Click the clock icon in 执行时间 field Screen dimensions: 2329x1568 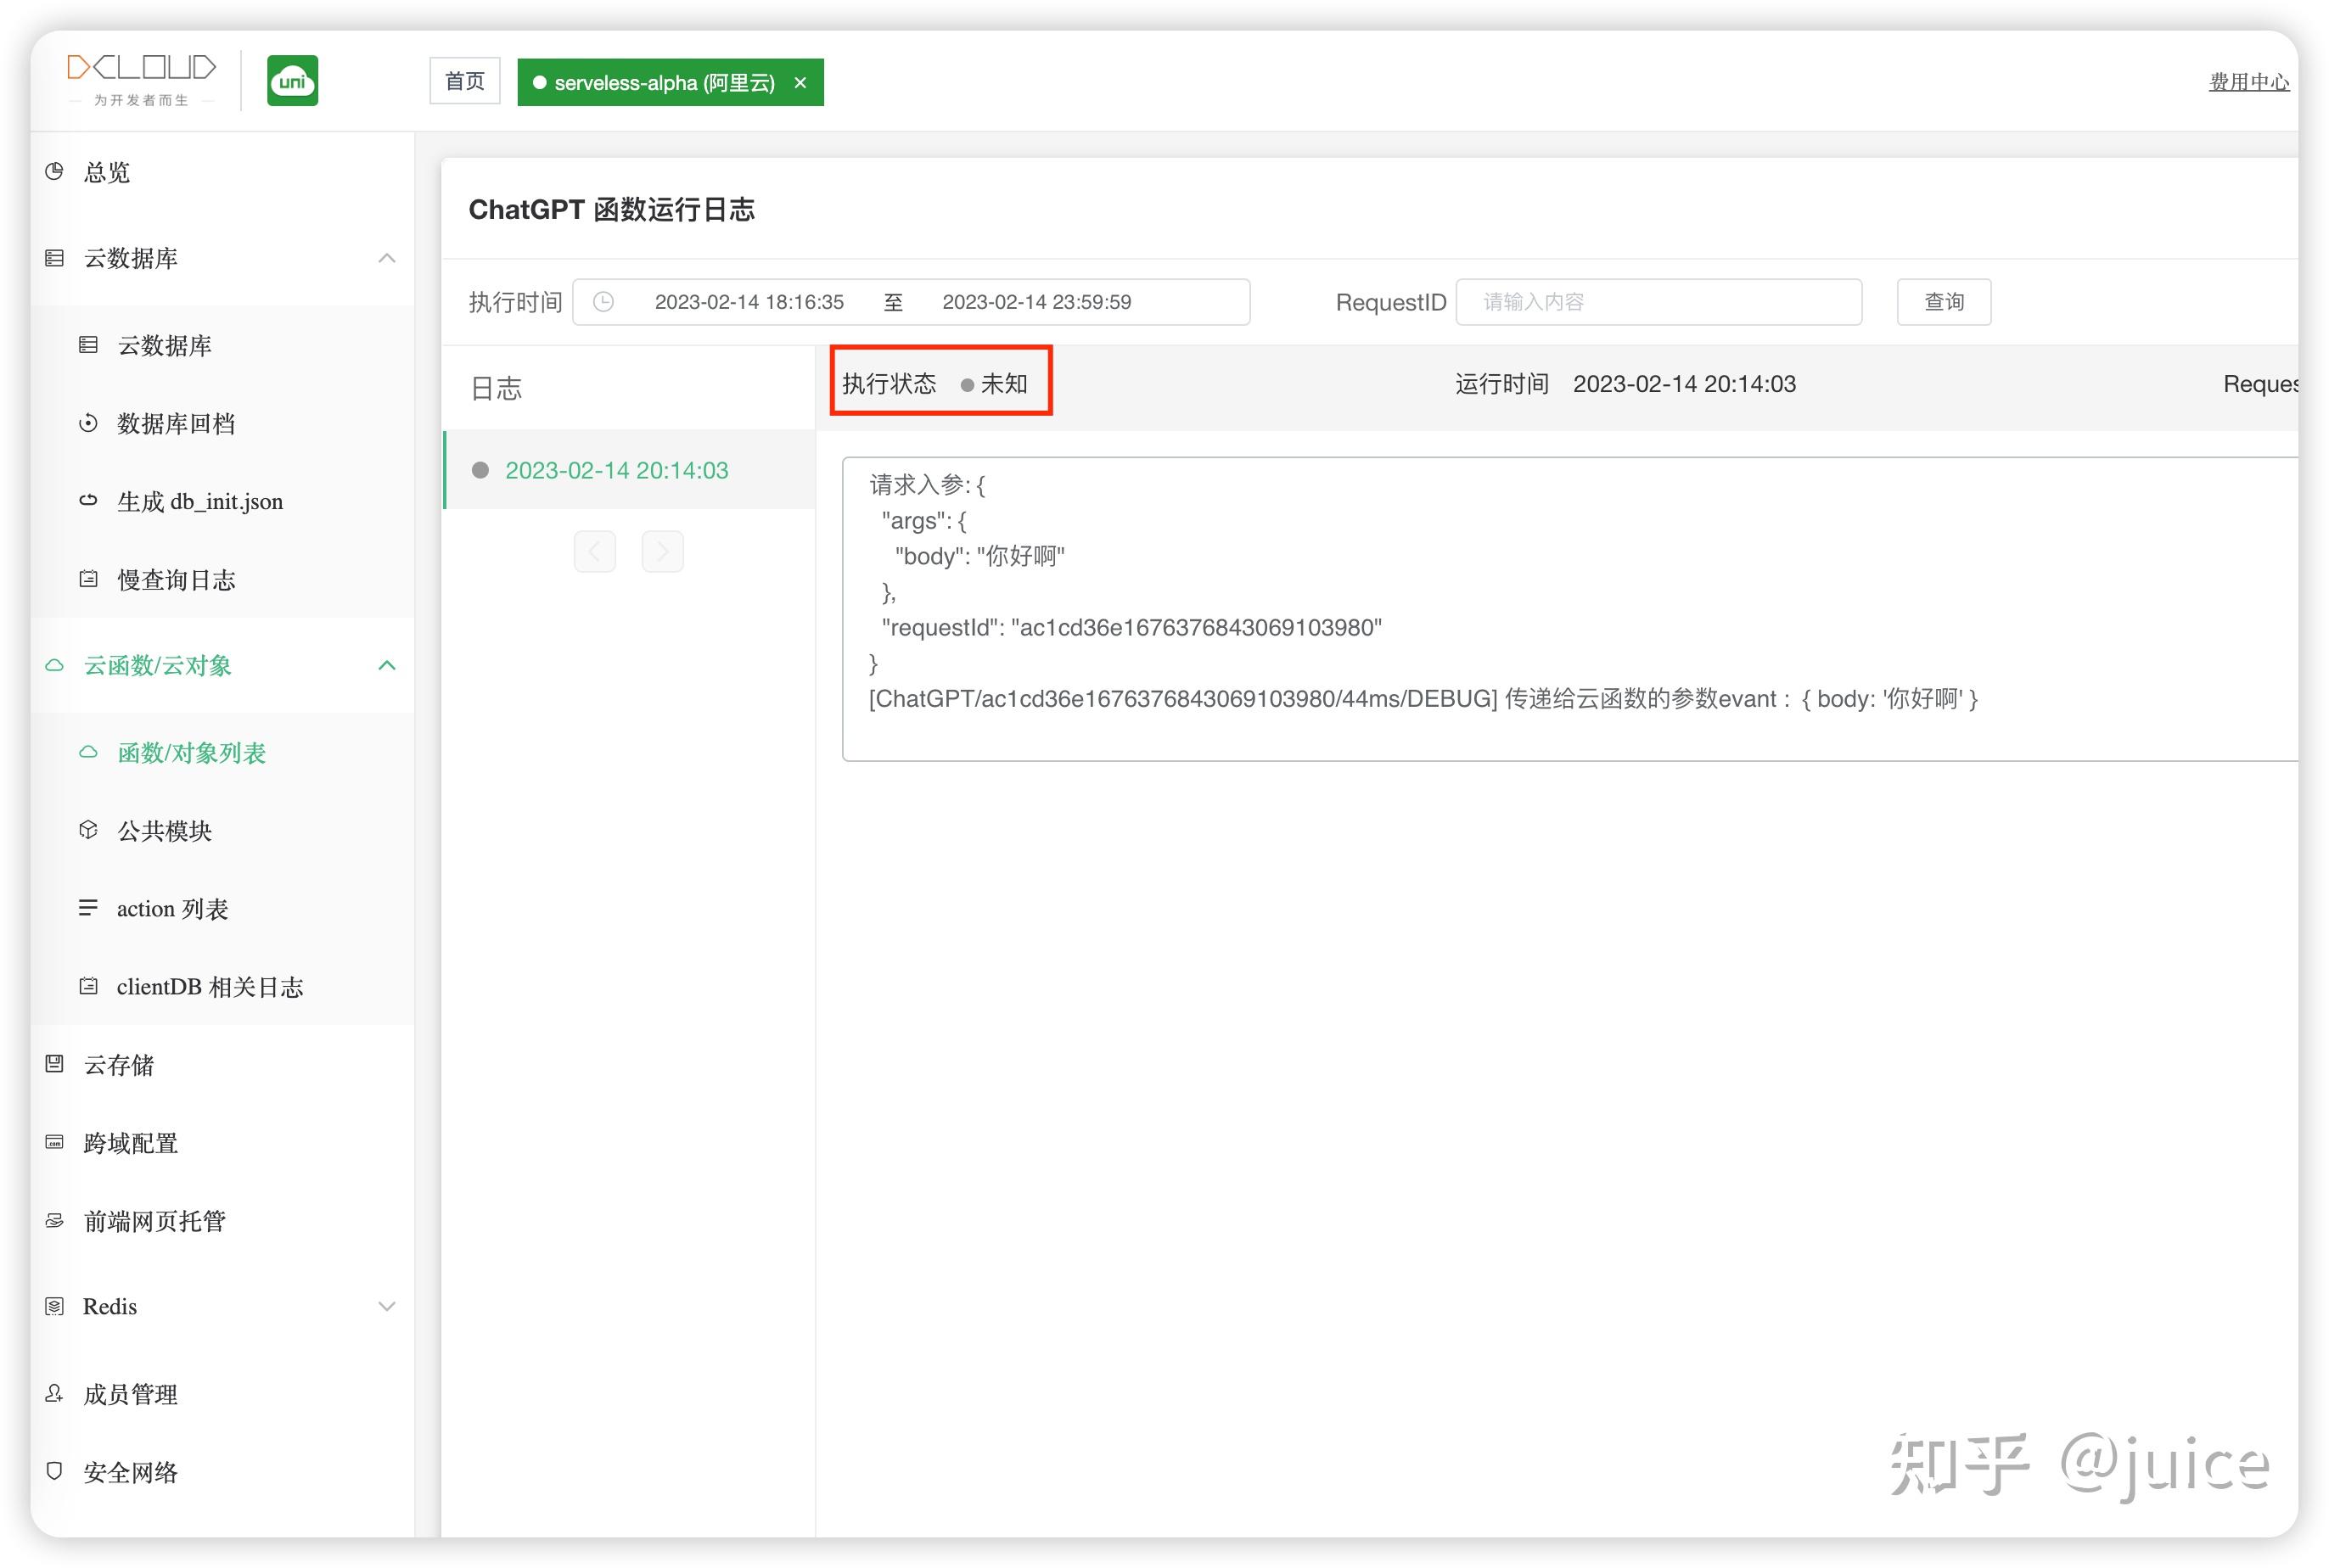click(x=603, y=302)
